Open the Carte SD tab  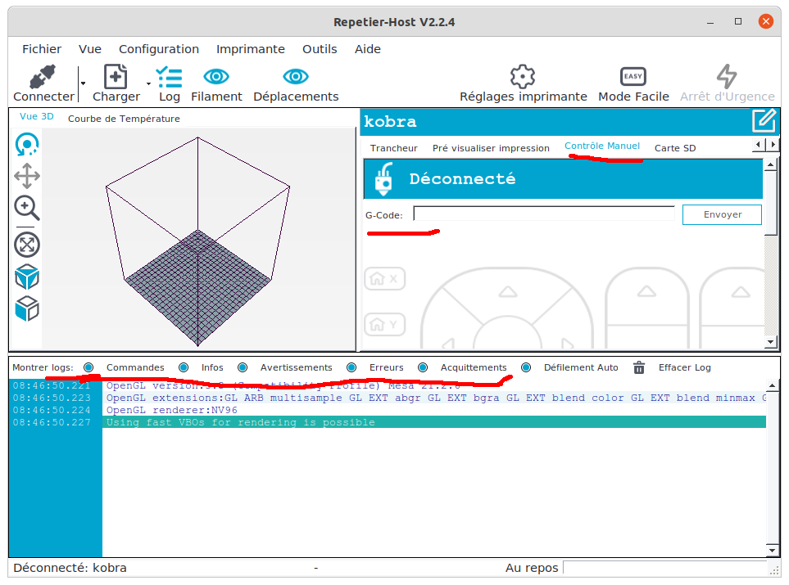pos(675,148)
